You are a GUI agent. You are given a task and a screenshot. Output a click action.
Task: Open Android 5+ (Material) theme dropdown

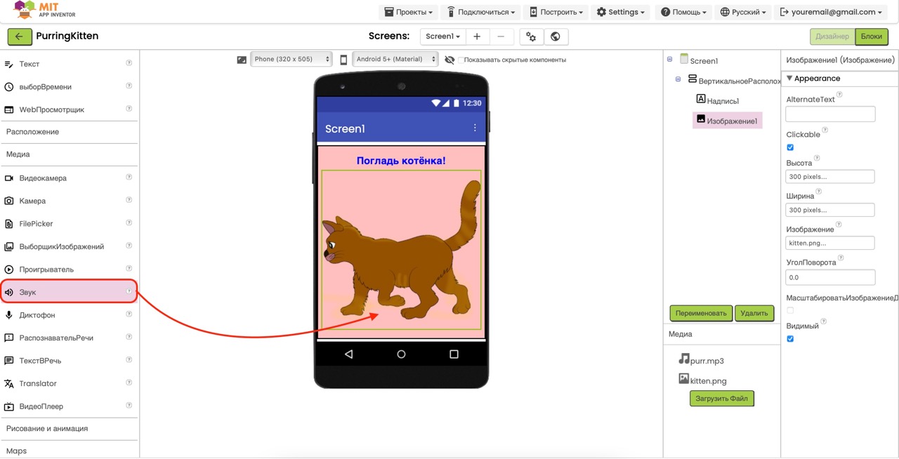click(x=395, y=60)
